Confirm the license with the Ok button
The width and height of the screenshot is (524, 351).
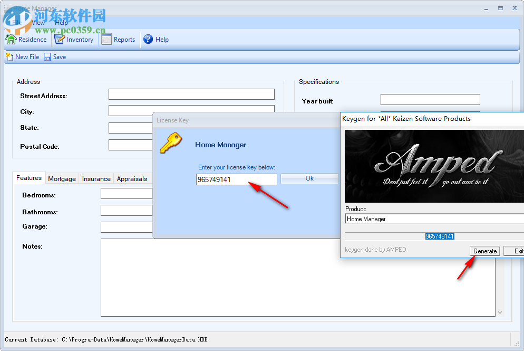coord(309,179)
